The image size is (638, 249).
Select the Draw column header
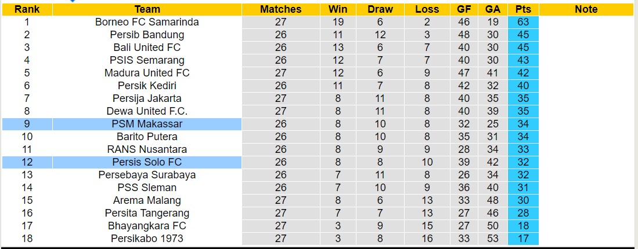coord(380,9)
